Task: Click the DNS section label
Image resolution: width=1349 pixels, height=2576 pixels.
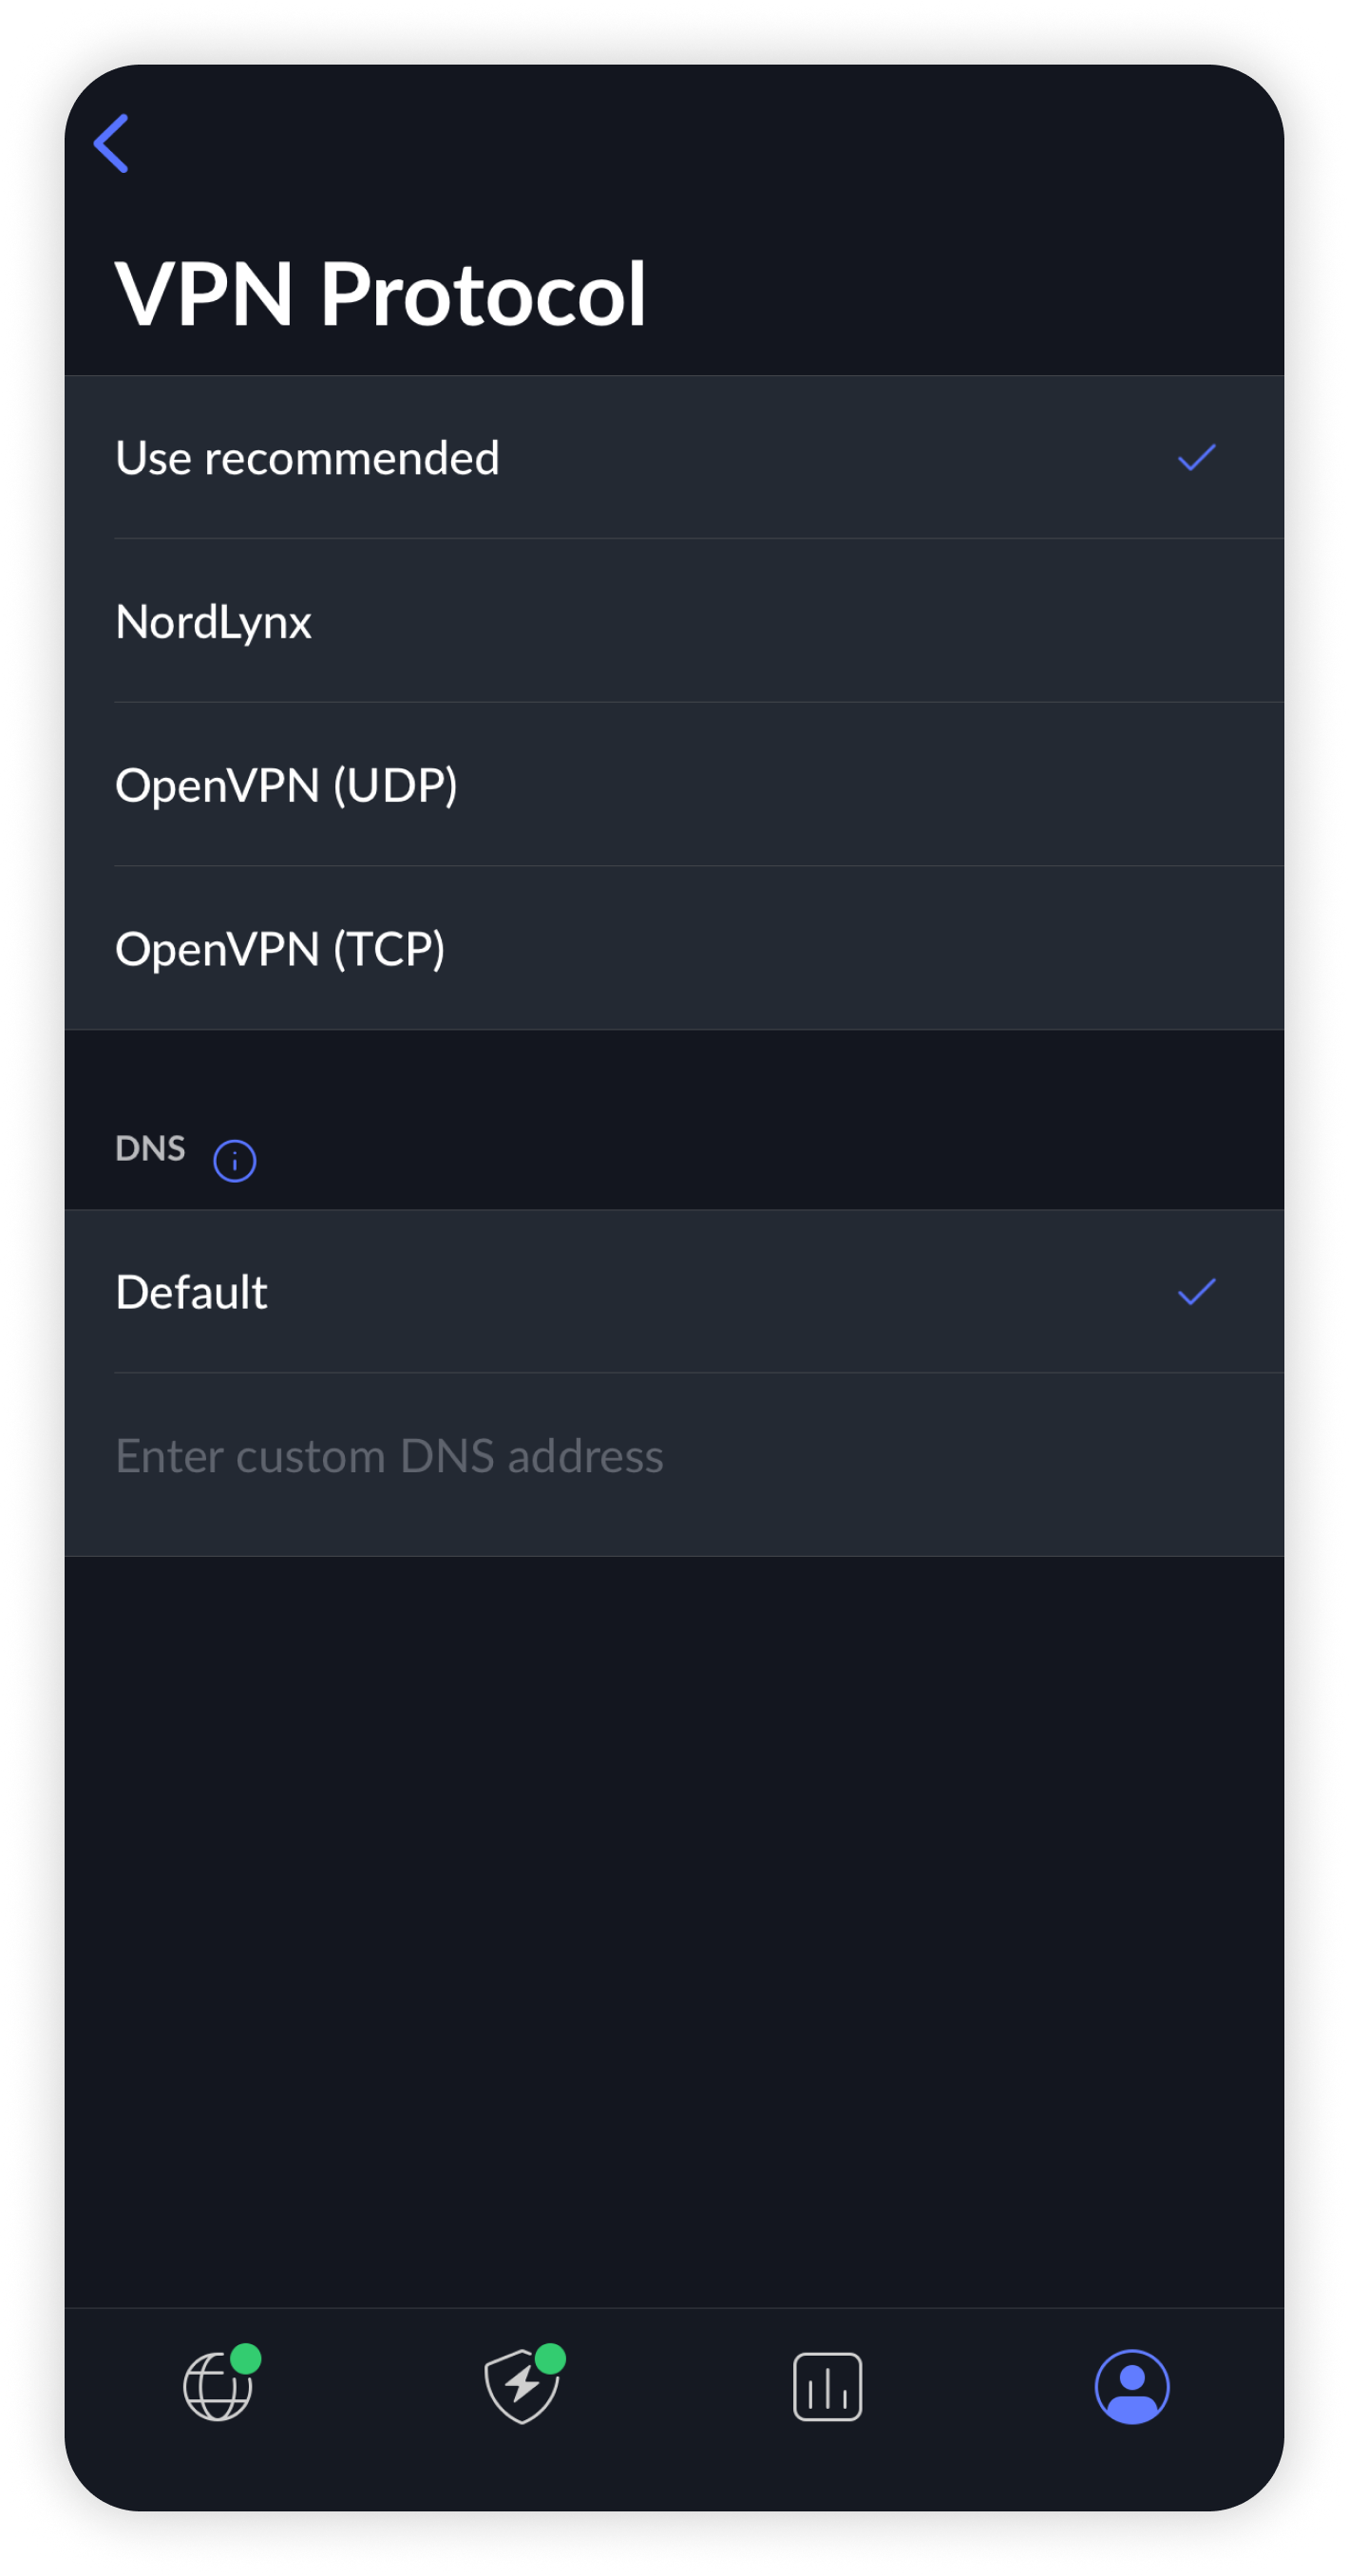Action: 150,1148
